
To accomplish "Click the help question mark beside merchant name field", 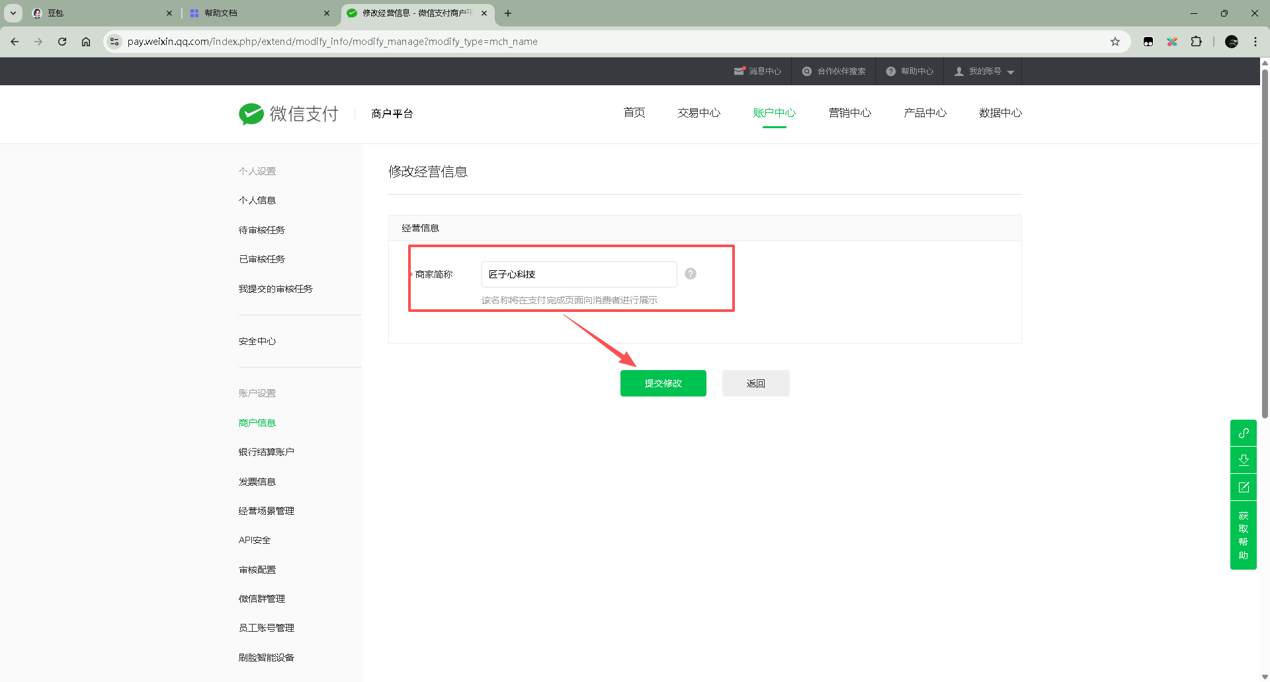I will tap(690, 274).
